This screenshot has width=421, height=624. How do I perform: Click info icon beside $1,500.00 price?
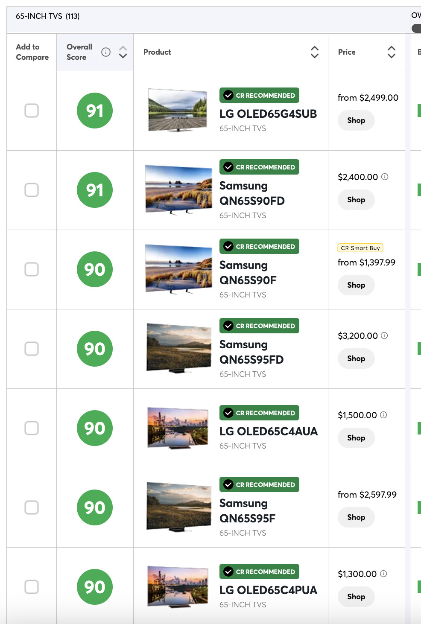[x=383, y=415]
